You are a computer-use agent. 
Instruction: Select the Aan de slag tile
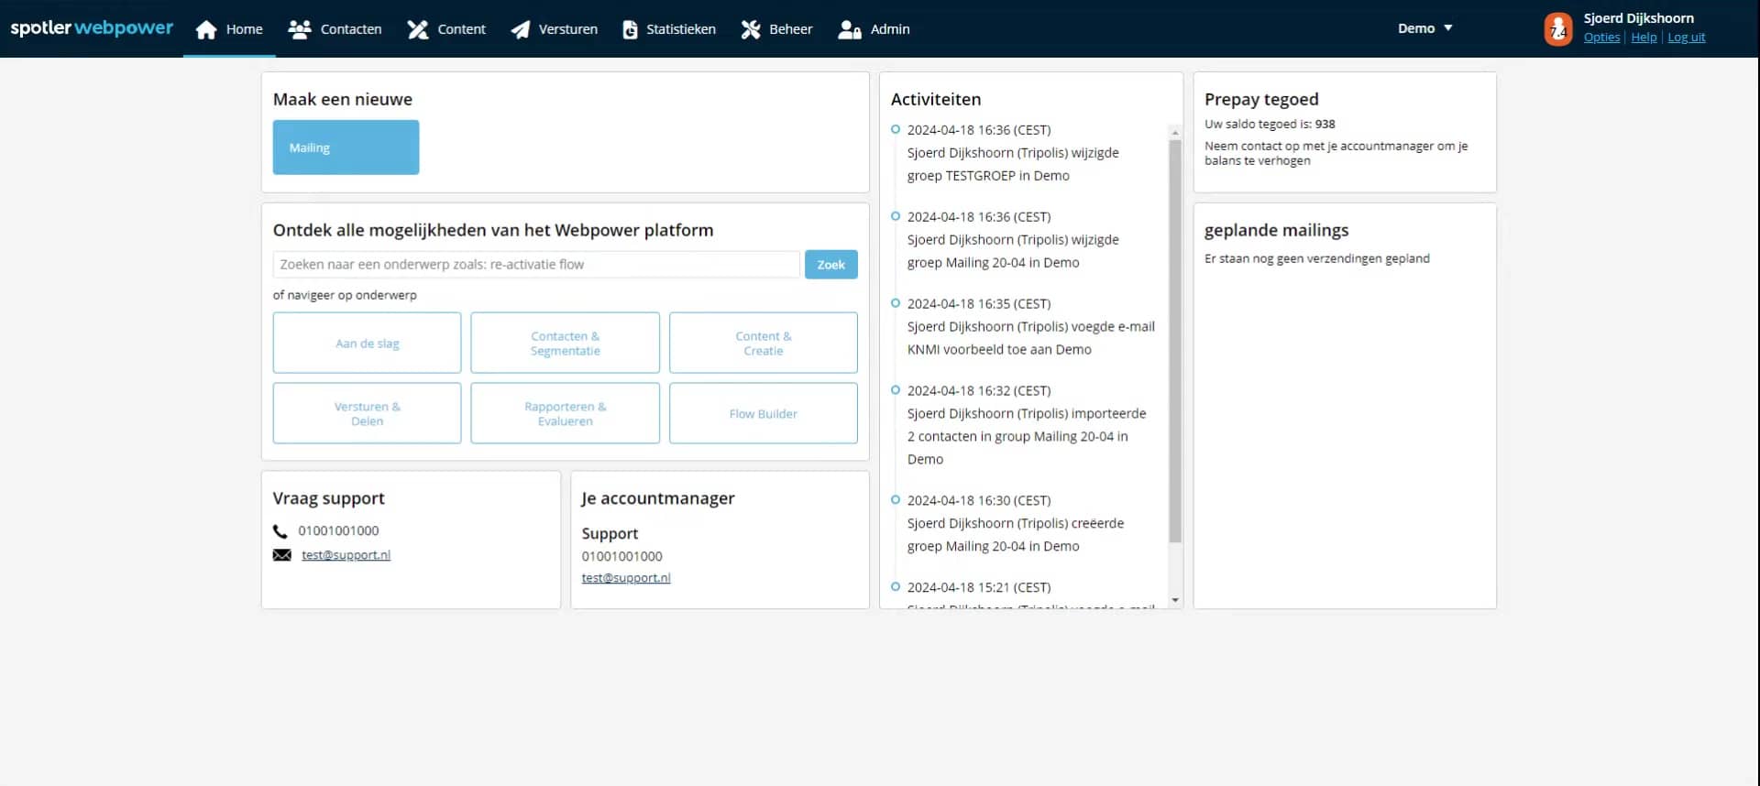click(367, 344)
